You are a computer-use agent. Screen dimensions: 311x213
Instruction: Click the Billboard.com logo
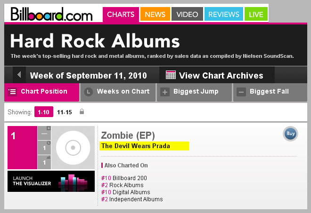pyautogui.click(x=52, y=14)
